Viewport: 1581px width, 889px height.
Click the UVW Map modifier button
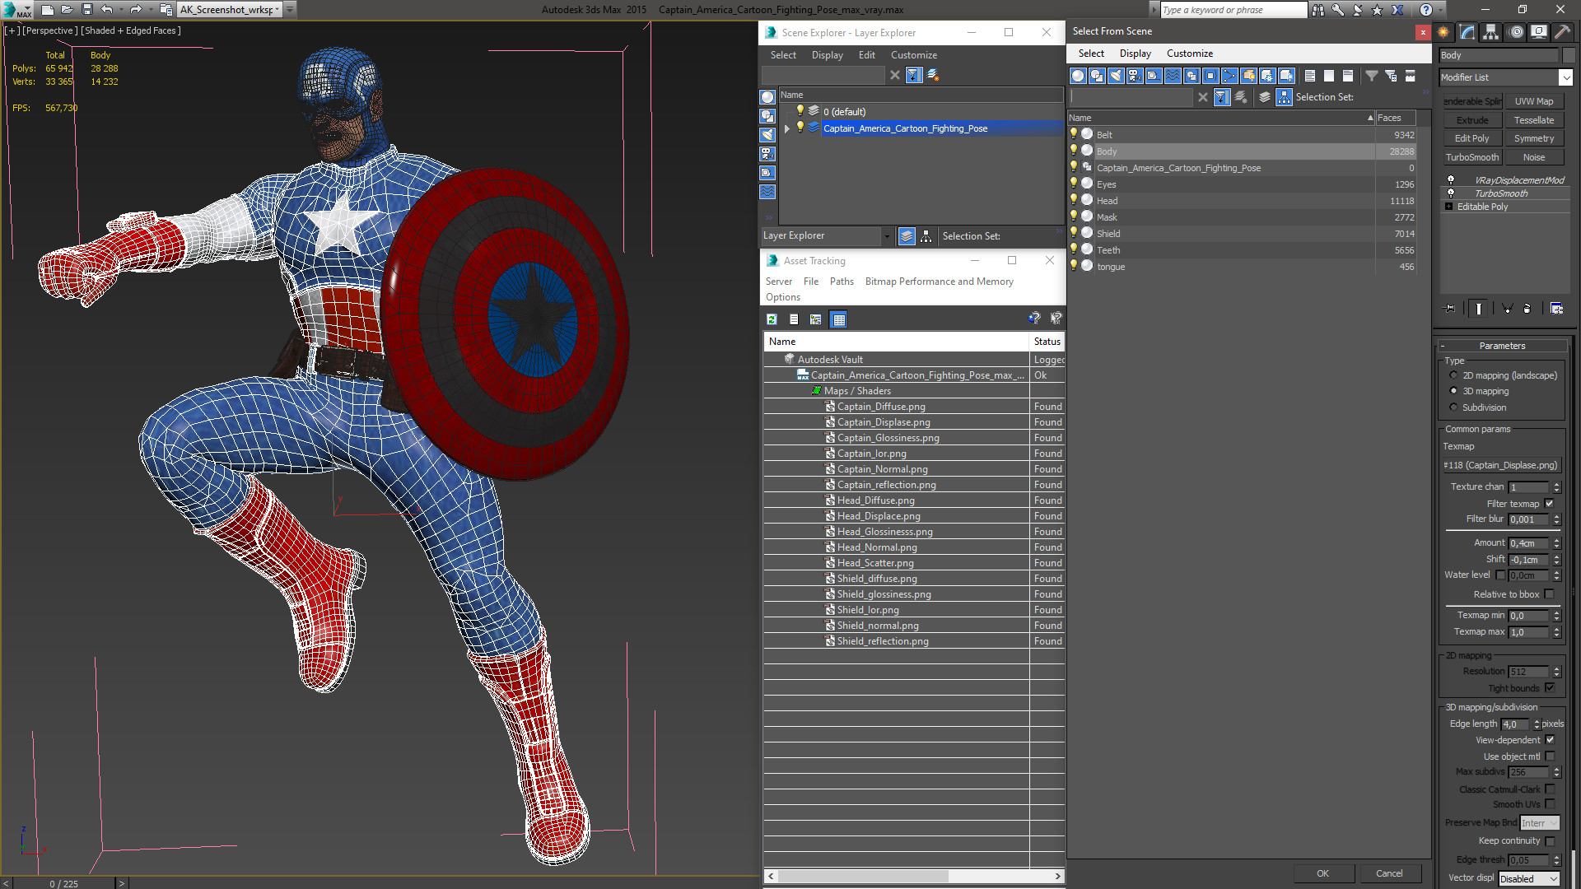tap(1533, 101)
